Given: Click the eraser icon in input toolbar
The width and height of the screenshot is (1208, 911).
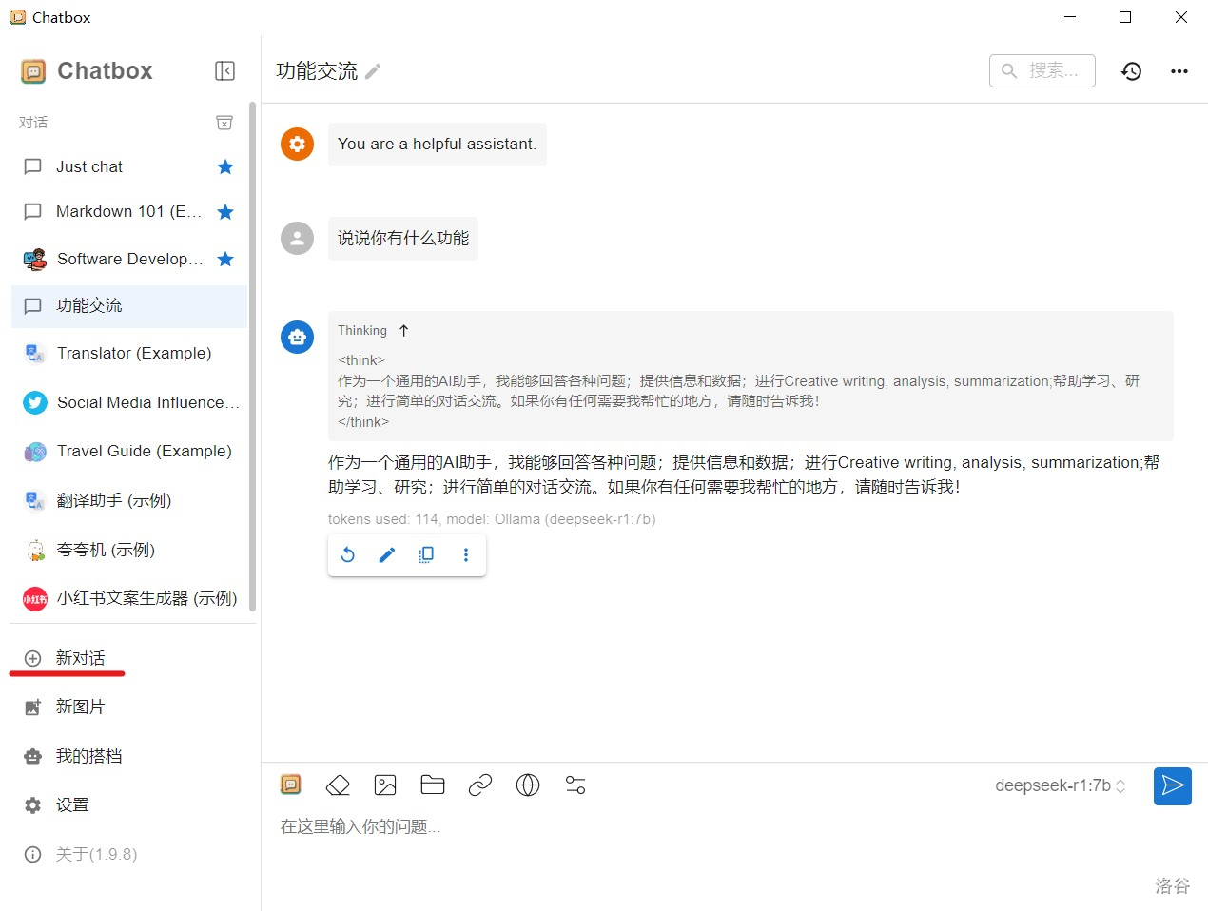Looking at the screenshot, I should 338,785.
